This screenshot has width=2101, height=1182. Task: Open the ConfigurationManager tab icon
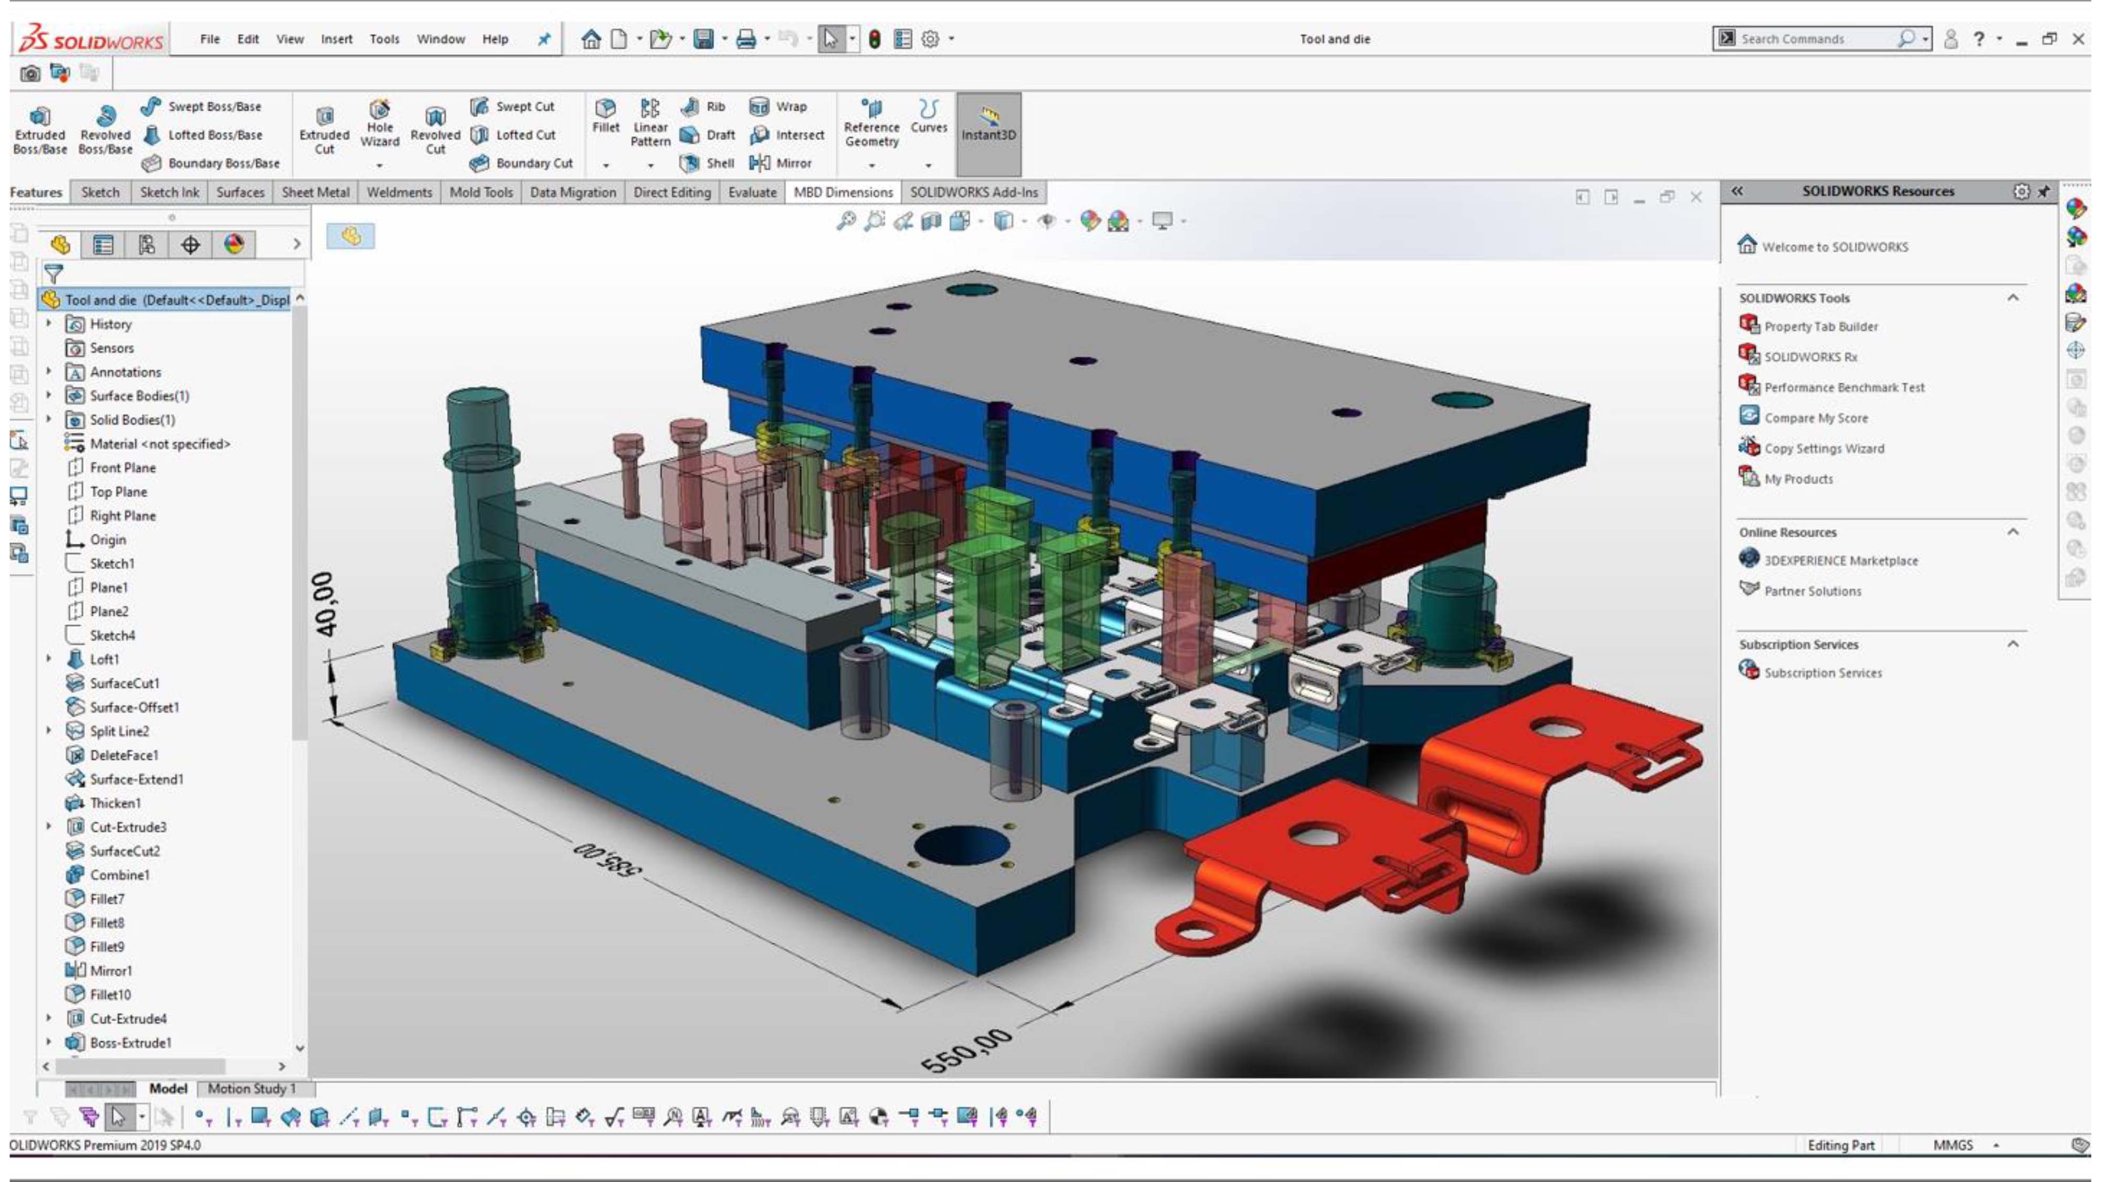click(x=147, y=245)
